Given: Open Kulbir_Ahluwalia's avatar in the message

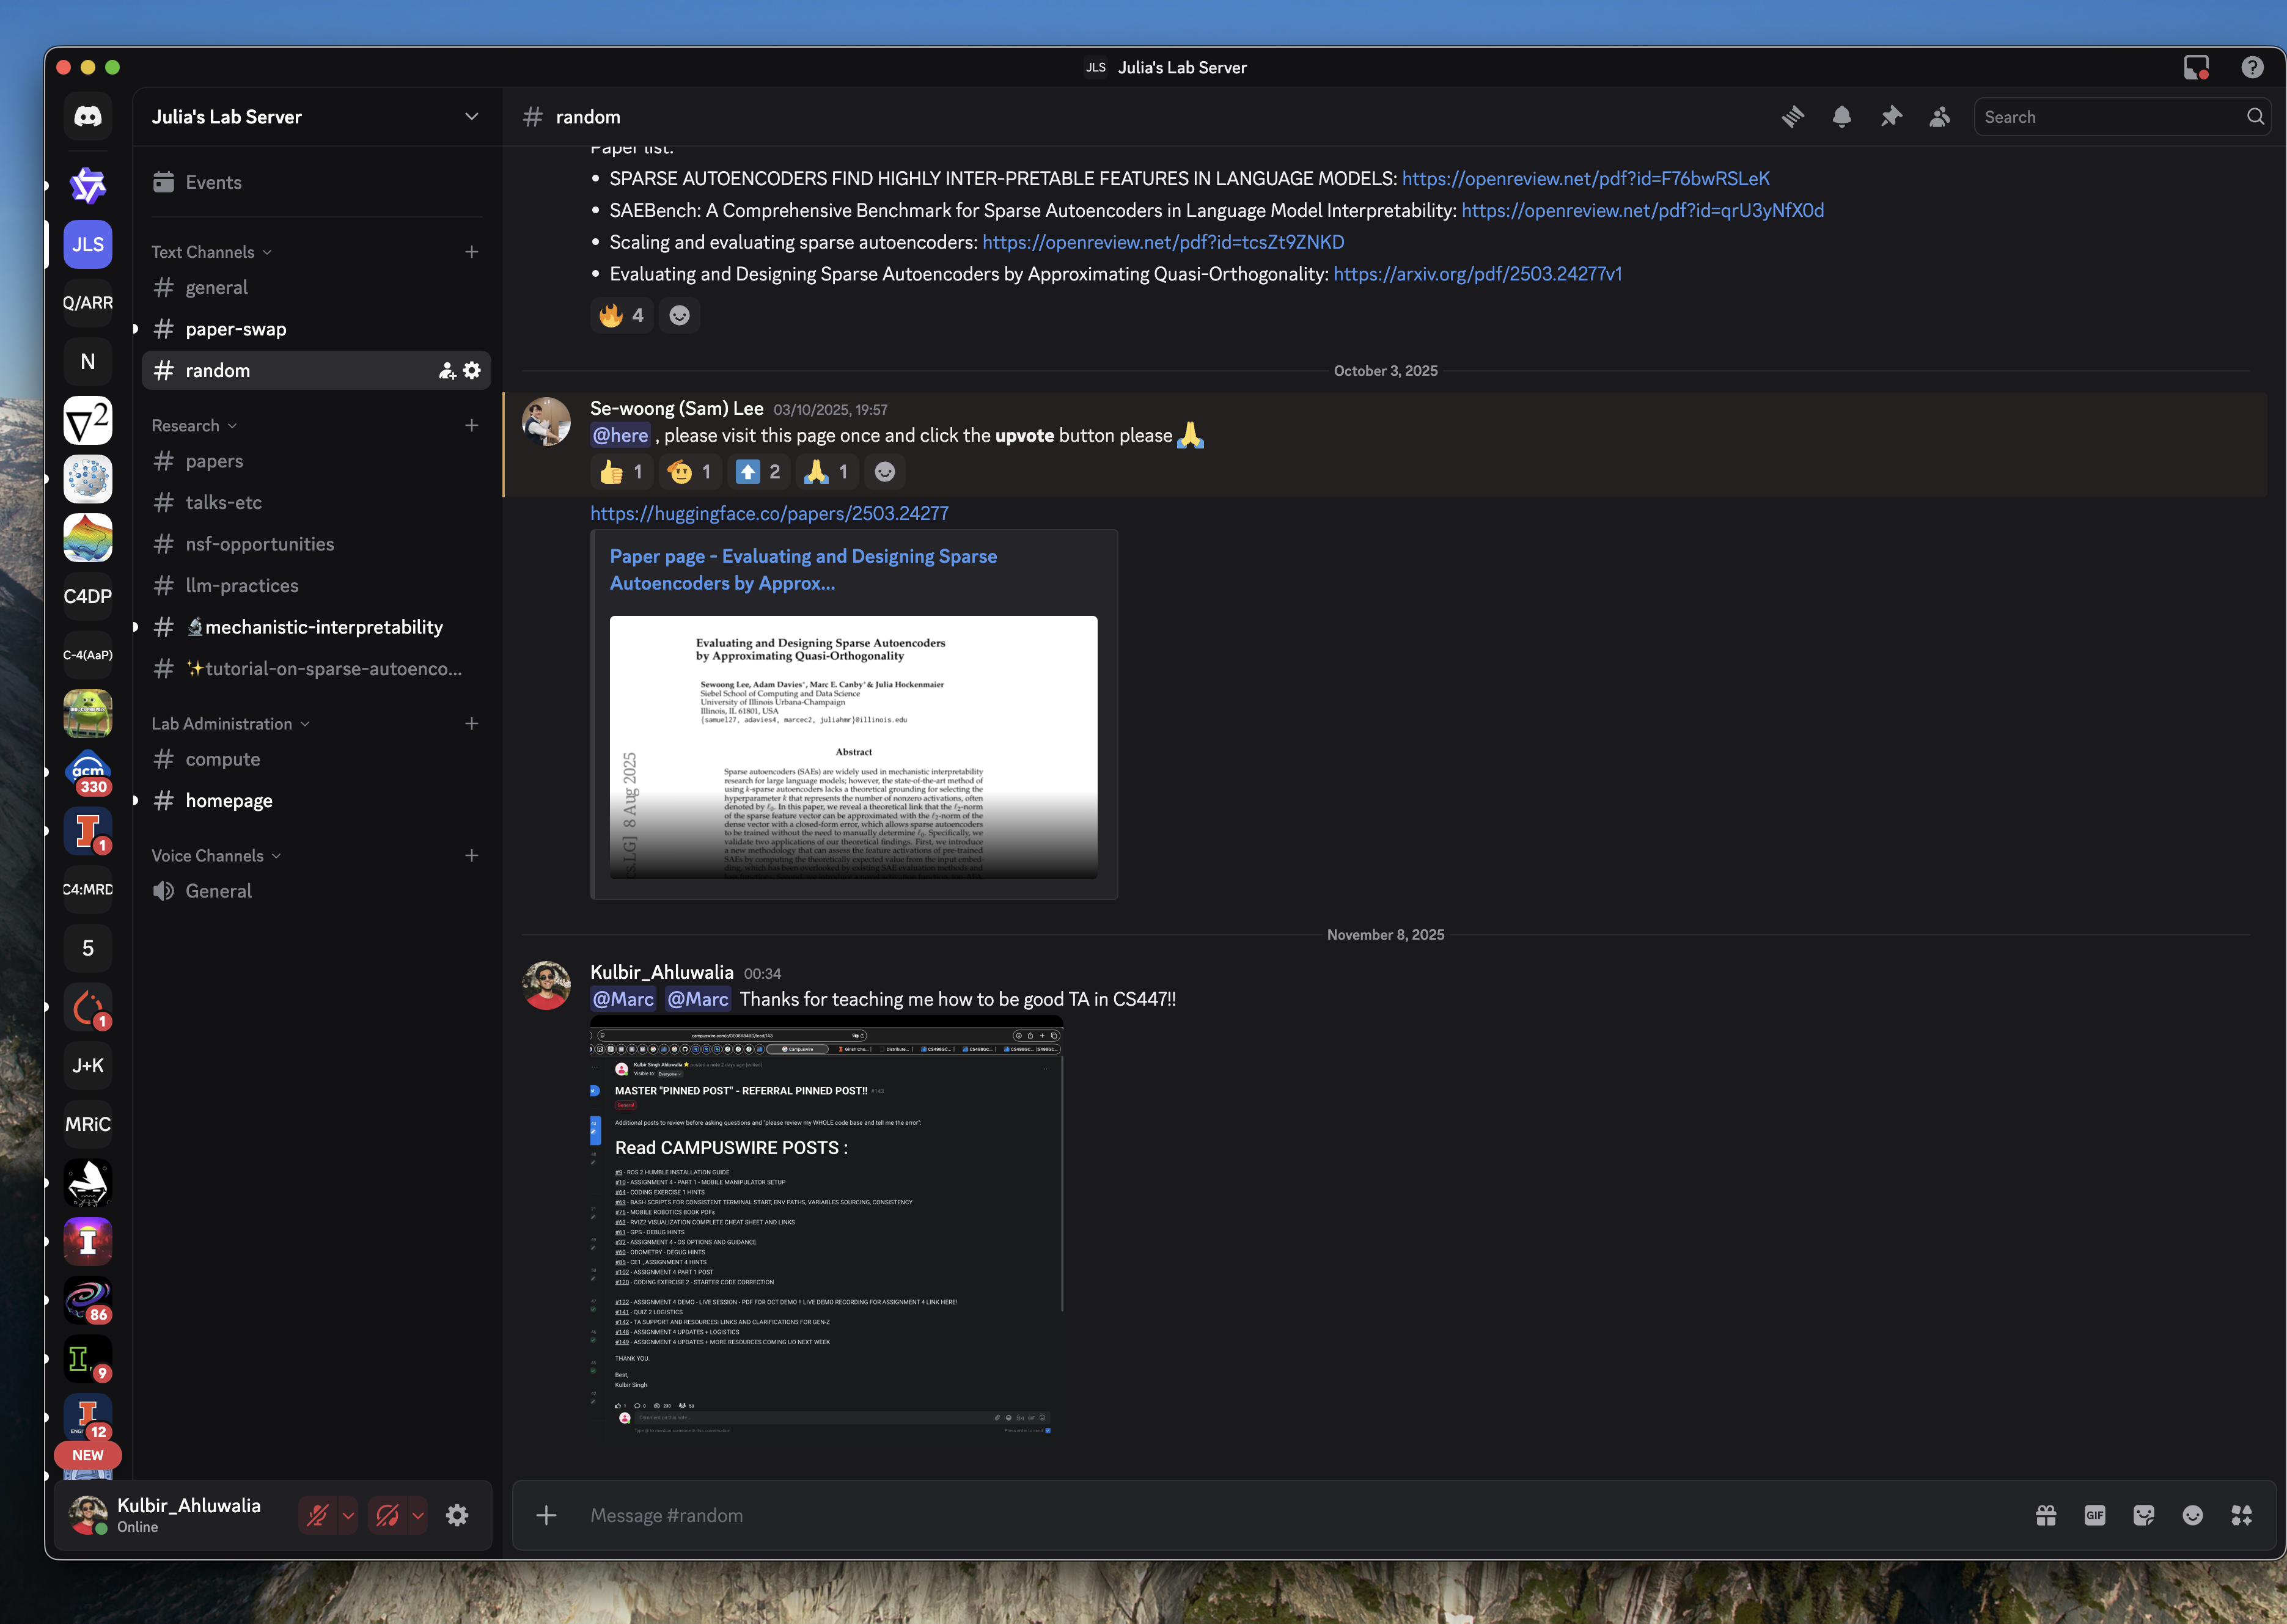Looking at the screenshot, I should click(x=546, y=986).
